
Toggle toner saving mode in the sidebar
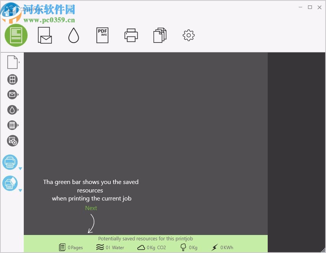pyautogui.click(x=13, y=110)
